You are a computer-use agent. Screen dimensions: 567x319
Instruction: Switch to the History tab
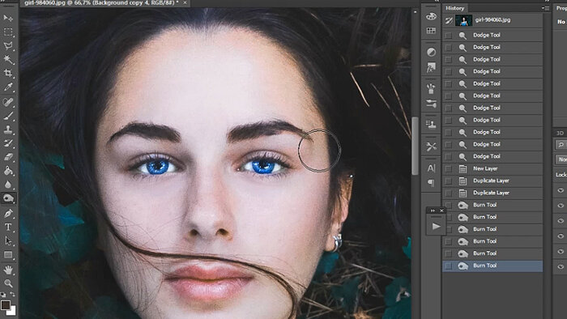click(455, 8)
